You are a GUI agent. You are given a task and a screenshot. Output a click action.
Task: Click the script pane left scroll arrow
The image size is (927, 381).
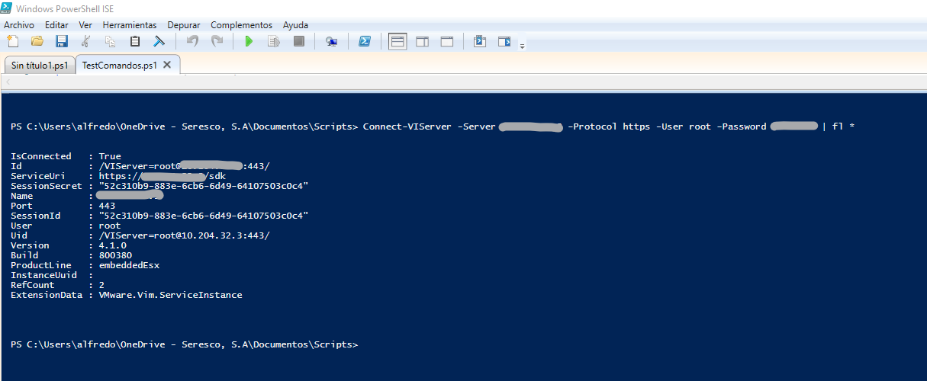[x=8, y=82]
